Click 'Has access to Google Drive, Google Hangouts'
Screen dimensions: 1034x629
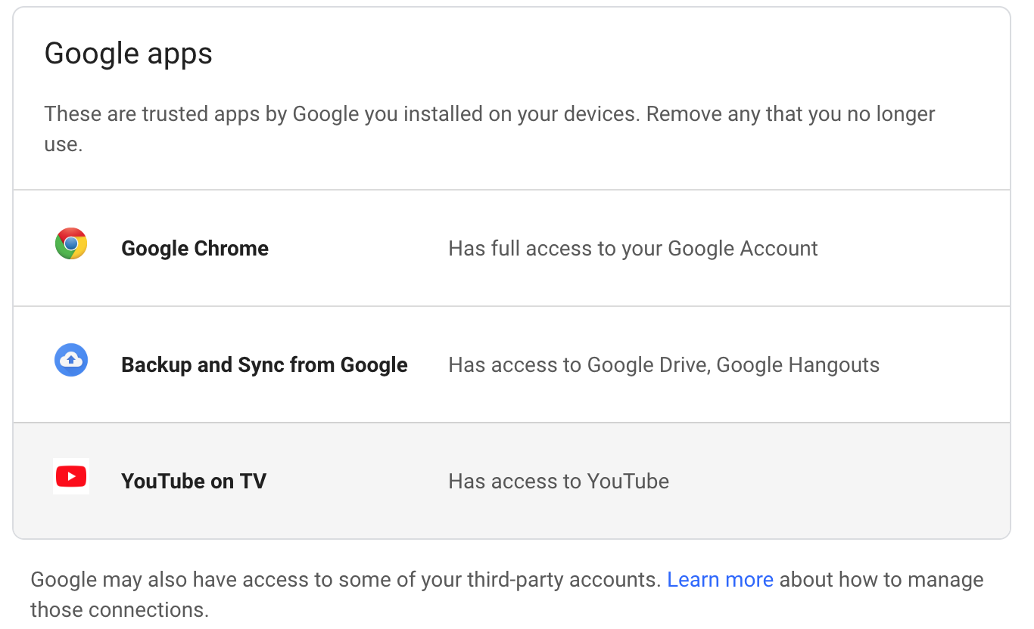coord(664,365)
